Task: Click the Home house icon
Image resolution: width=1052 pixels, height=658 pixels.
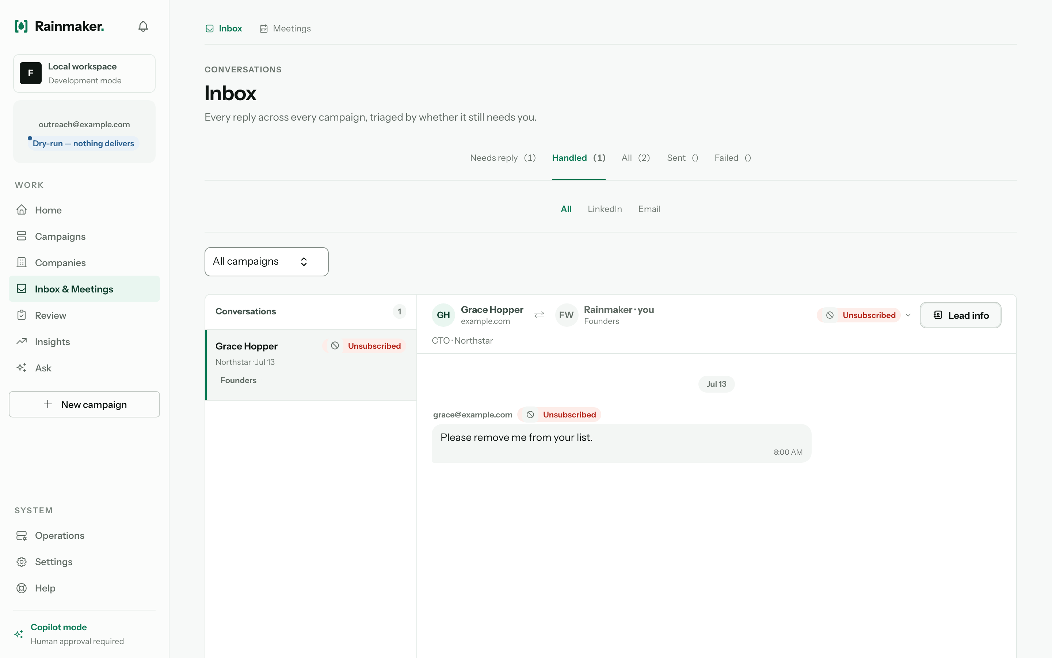Action: [21, 210]
